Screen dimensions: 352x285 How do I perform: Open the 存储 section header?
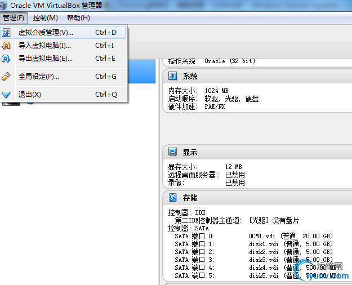click(257, 198)
